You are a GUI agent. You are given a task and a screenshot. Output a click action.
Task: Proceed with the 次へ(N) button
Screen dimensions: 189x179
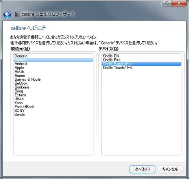[142, 169]
